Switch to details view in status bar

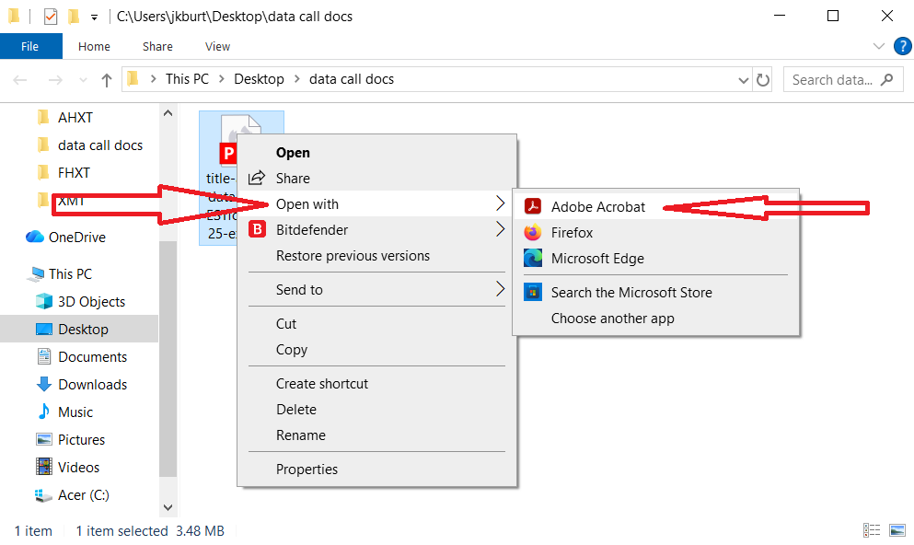tap(872, 529)
